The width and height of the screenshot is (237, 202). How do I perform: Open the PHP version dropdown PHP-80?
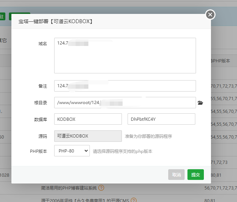coord(72,151)
